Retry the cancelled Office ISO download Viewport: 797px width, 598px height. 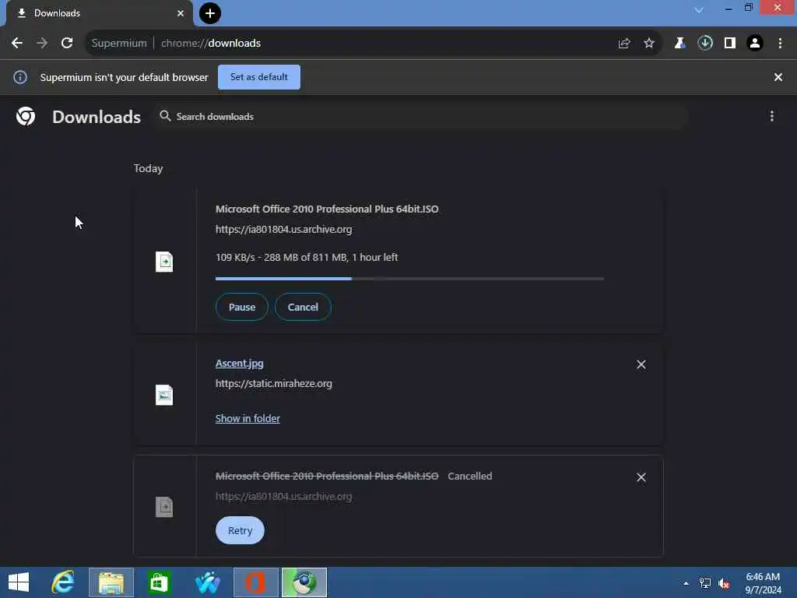pyautogui.click(x=240, y=531)
